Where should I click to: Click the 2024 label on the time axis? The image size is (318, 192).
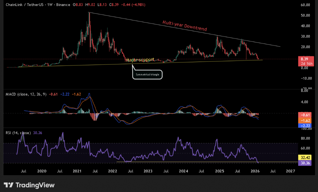point(184,171)
